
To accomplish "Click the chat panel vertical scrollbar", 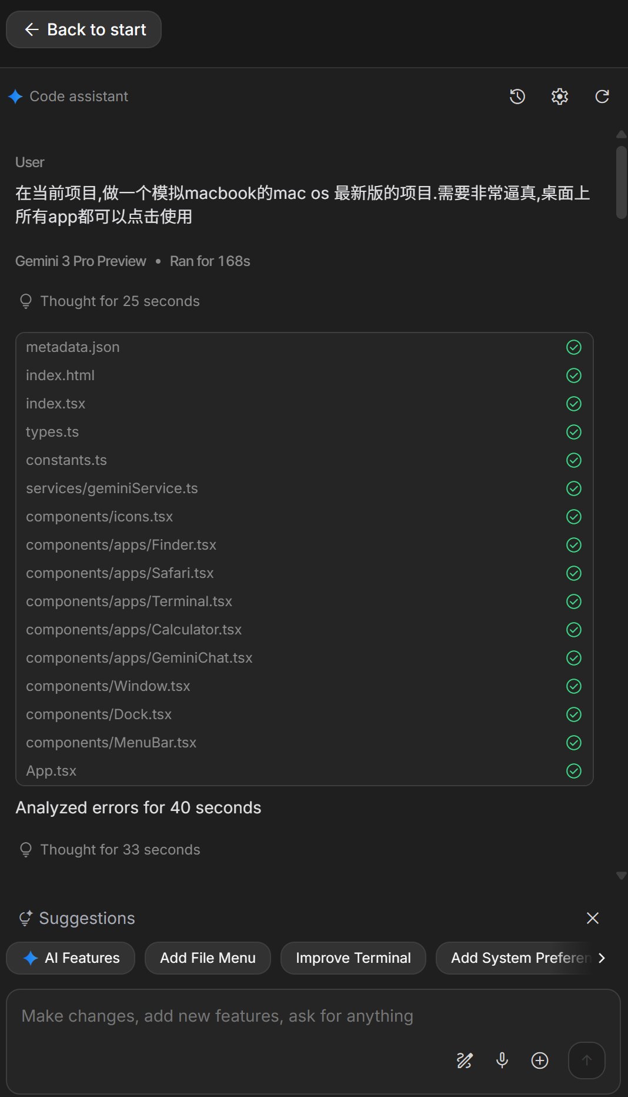I will tap(621, 182).
